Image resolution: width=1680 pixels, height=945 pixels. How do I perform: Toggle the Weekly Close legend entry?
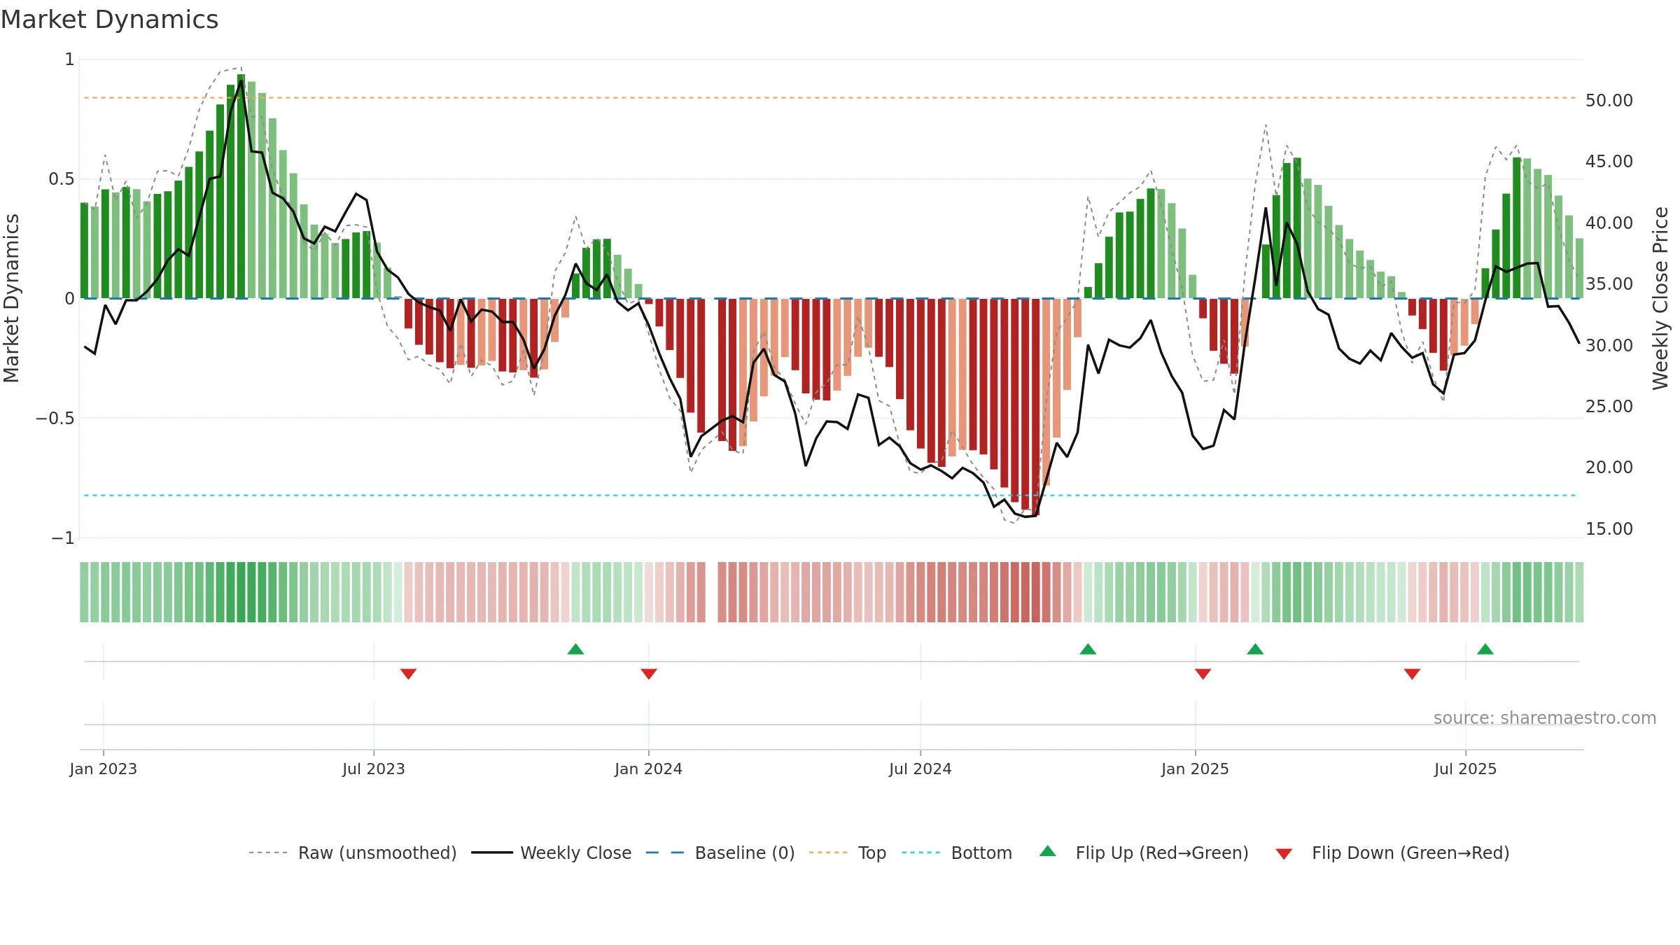(x=551, y=853)
